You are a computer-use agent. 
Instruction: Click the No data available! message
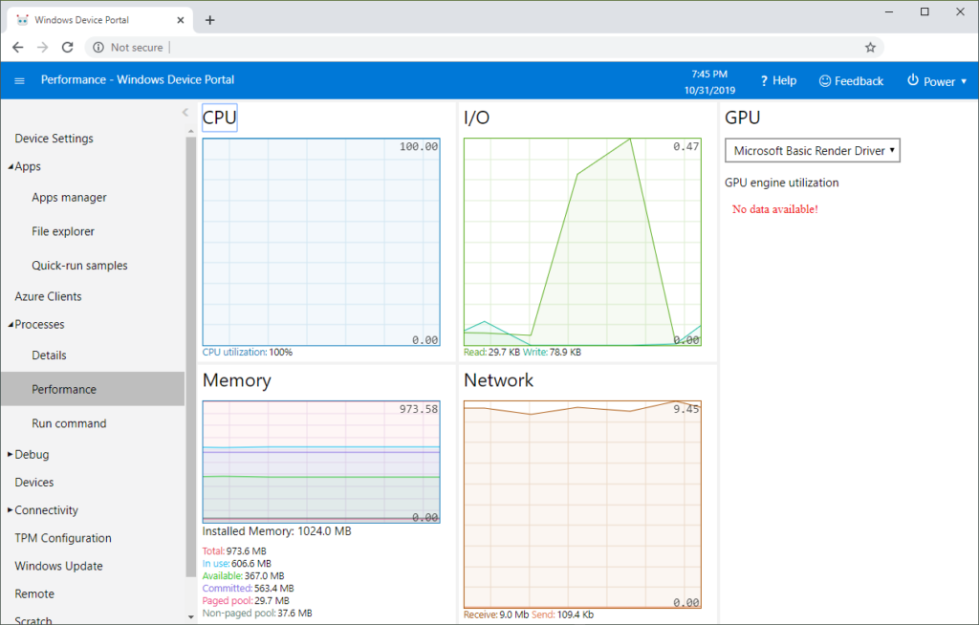[774, 209]
